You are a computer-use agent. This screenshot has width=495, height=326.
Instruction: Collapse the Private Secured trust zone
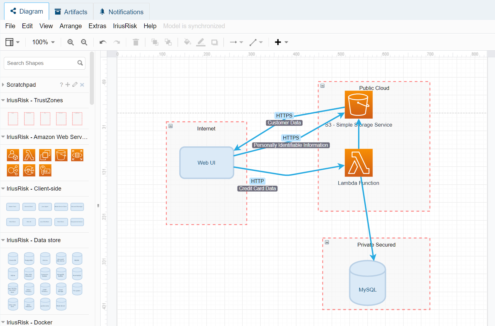(x=327, y=242)
